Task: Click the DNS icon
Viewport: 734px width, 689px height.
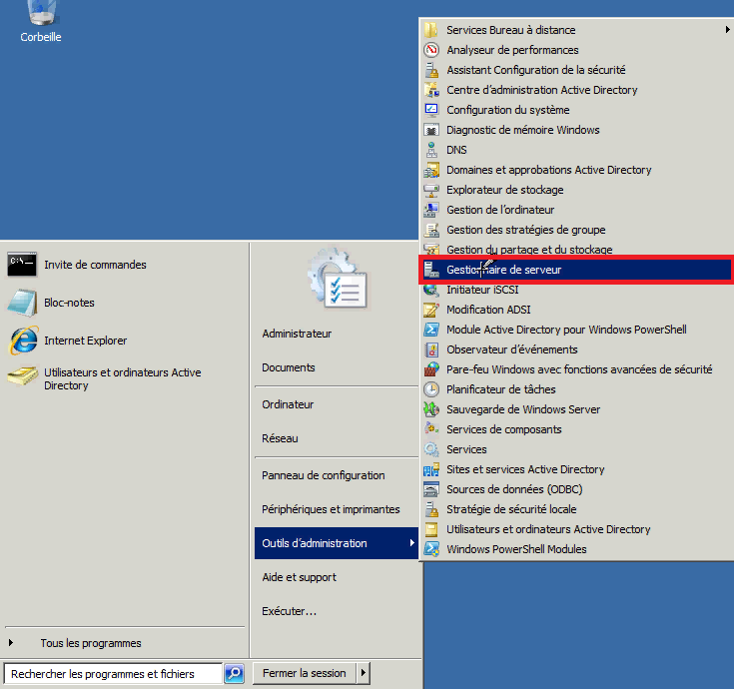Action: (x=431, y=150)
